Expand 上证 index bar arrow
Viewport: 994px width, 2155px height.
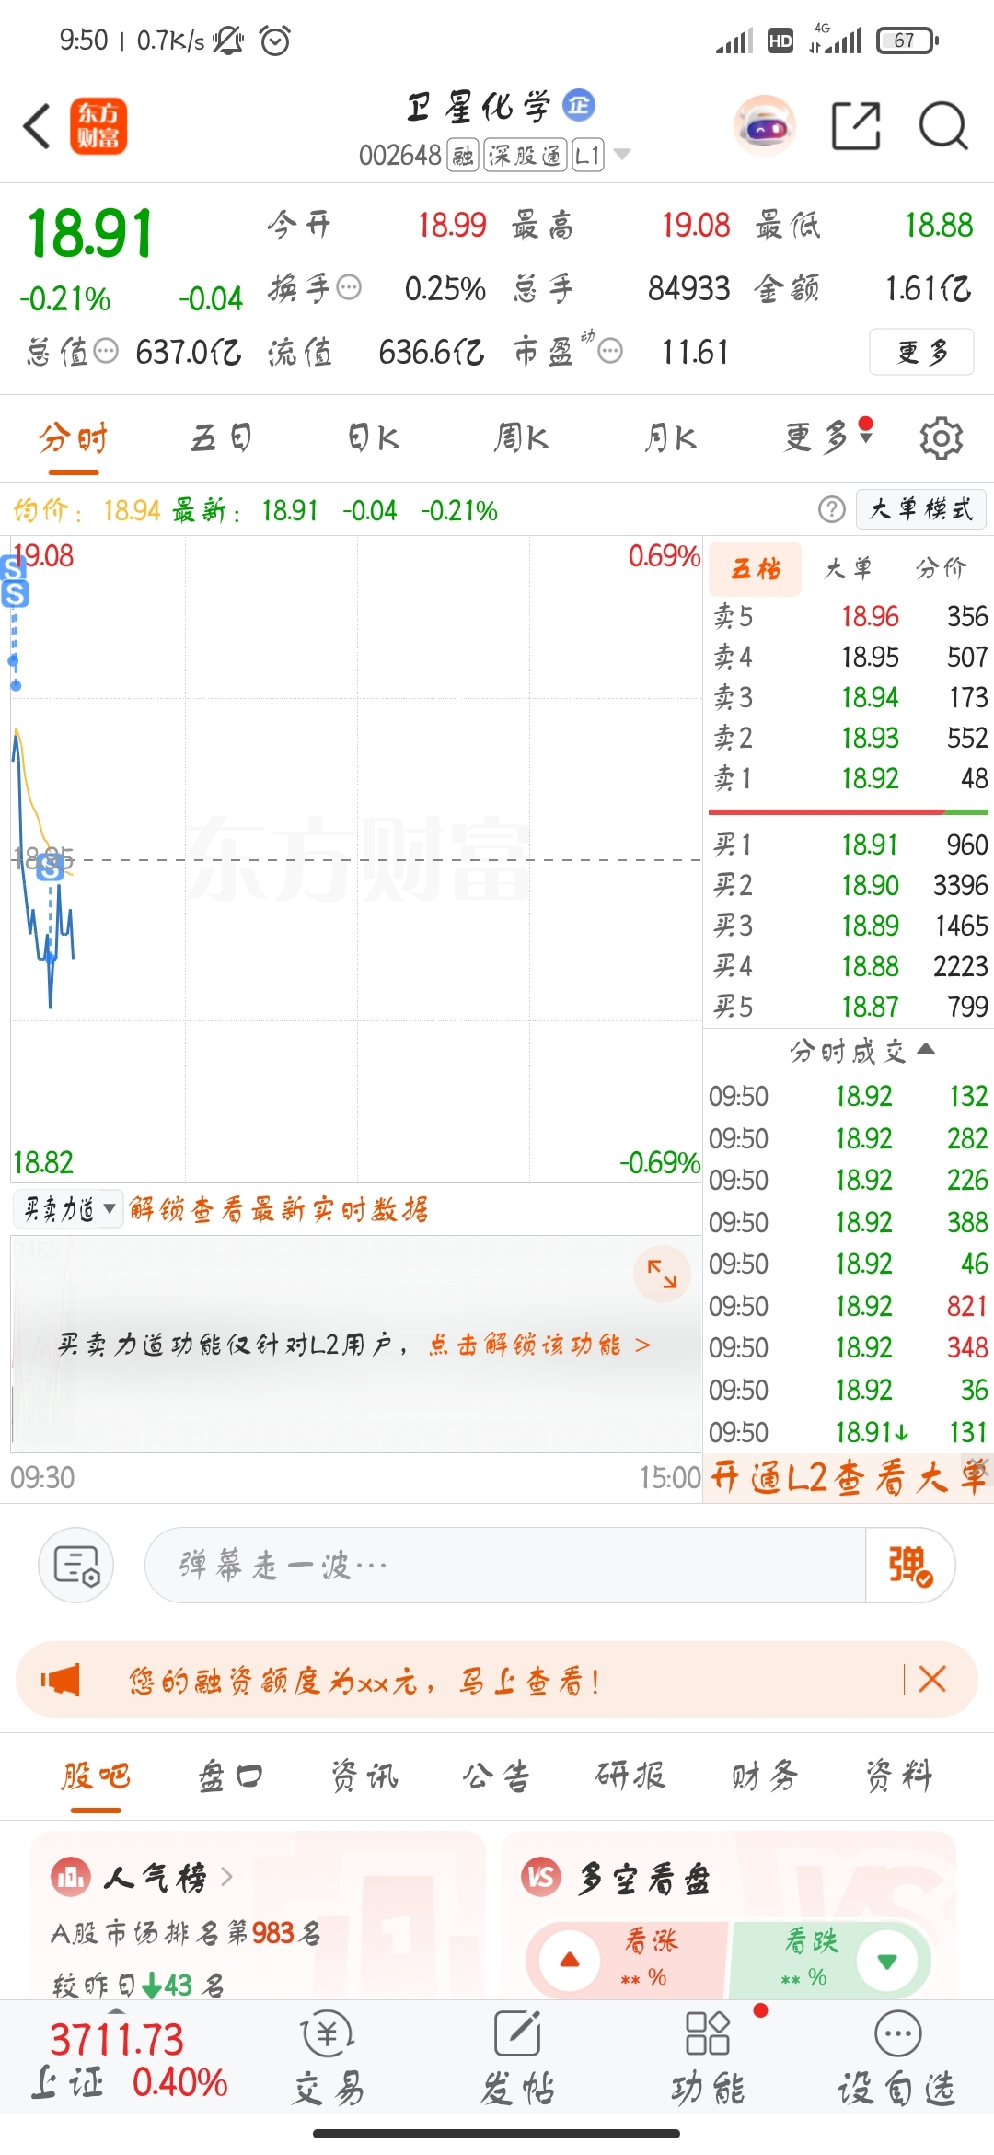(116, 2011)
